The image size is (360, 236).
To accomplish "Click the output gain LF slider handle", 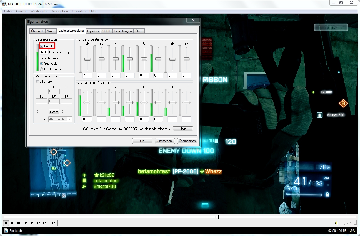I will point(87,102).
